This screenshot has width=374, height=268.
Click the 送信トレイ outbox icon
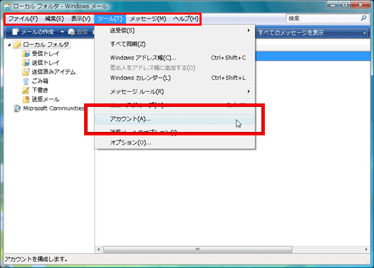(26, 62)
